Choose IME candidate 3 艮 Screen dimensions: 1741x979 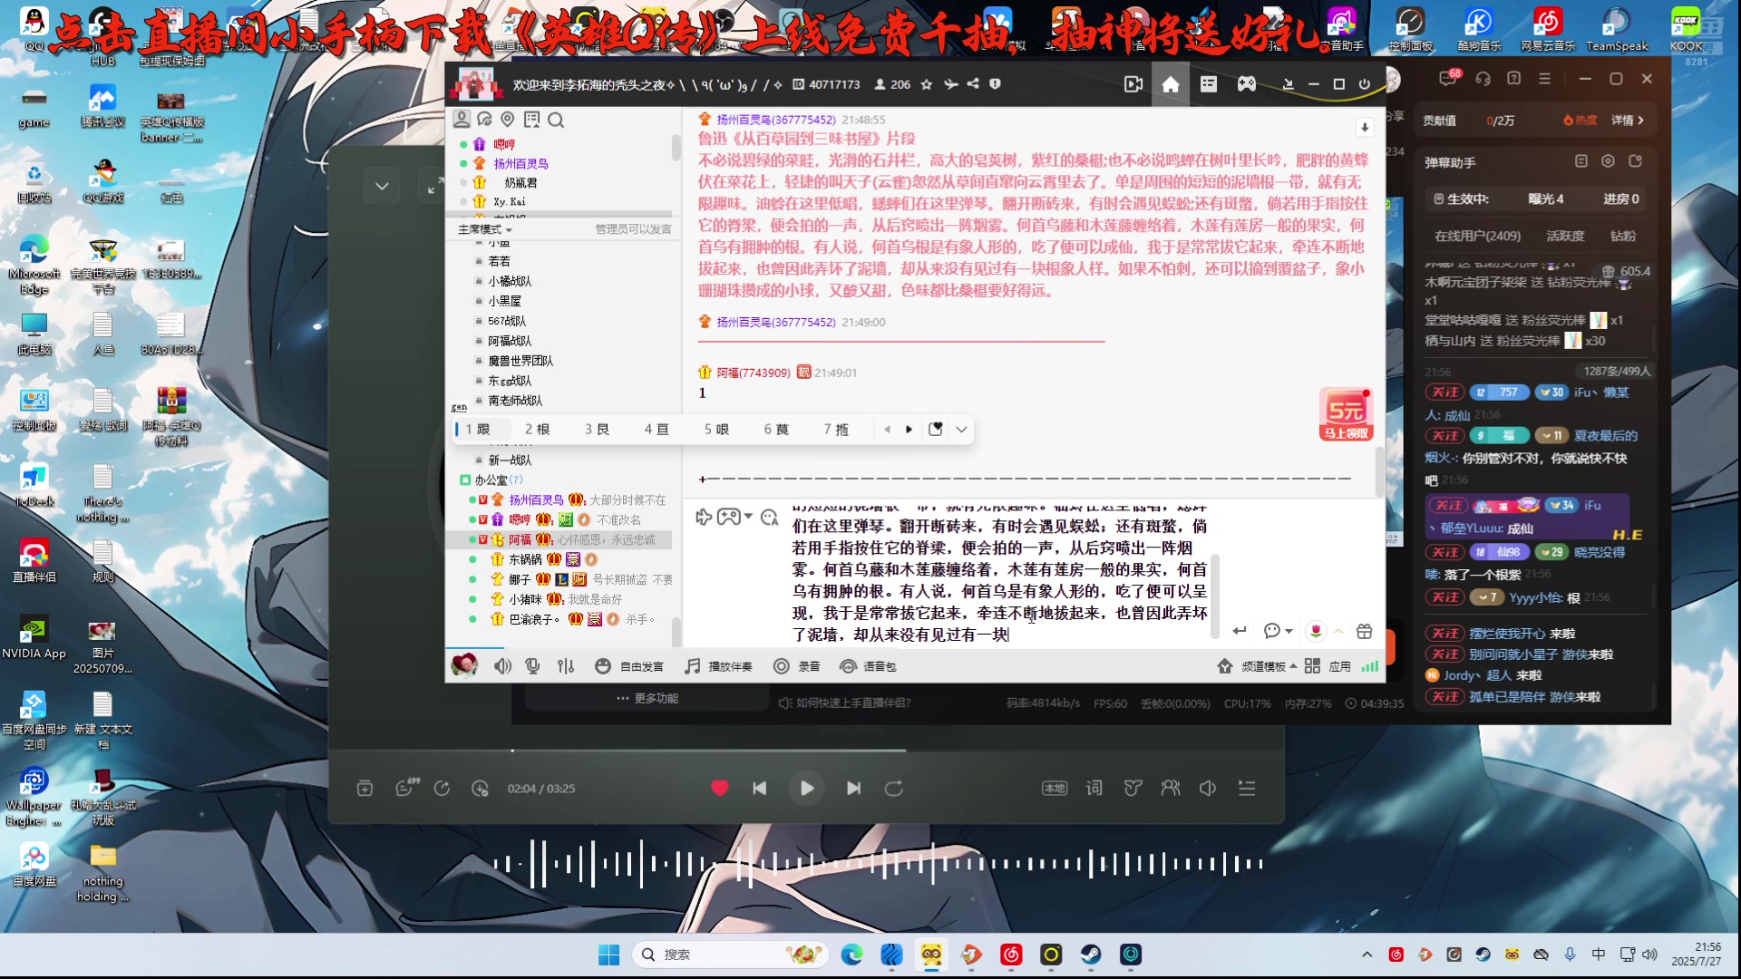597,429
